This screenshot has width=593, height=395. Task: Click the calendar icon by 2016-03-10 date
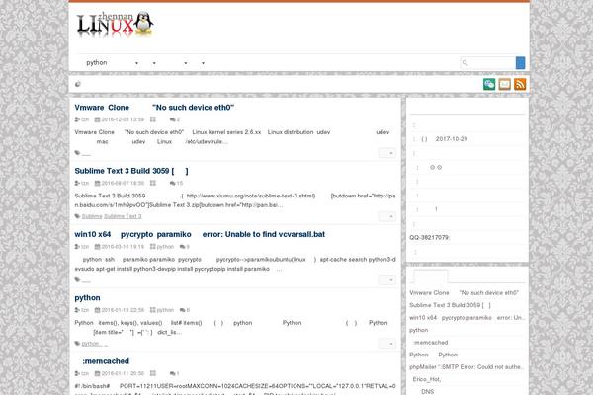(97, 247)
